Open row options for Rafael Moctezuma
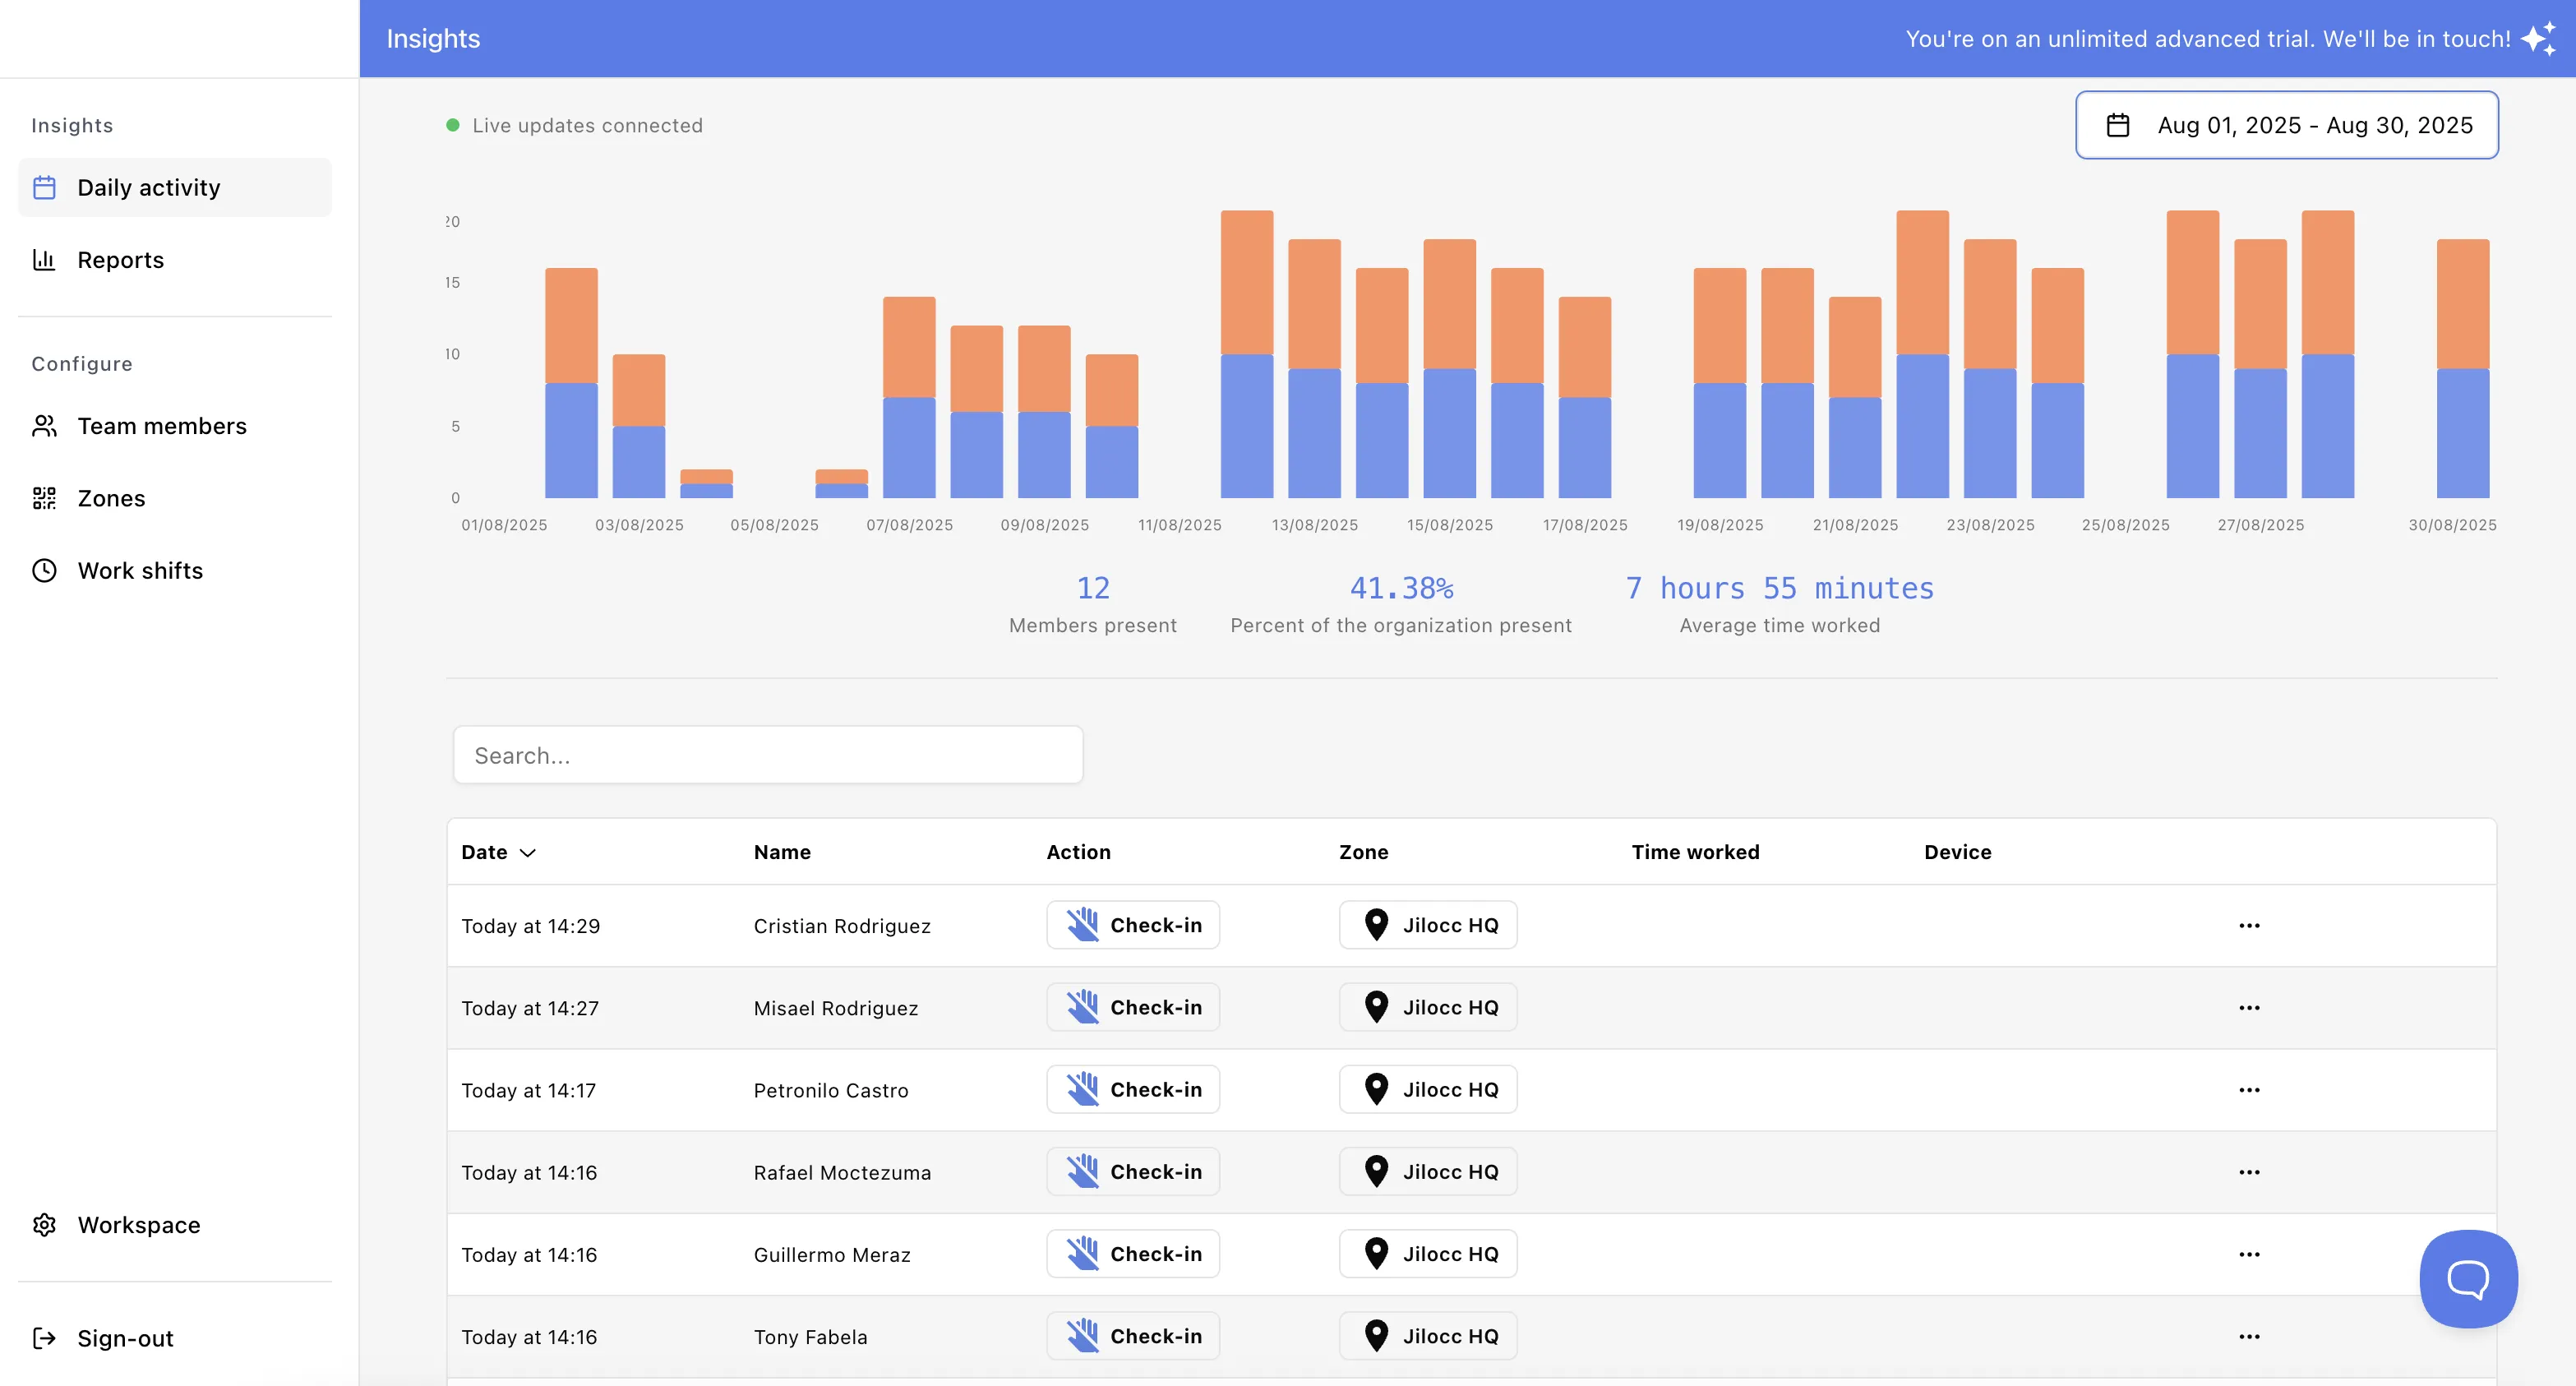The height and width of the screenshot is (1386, 2576). pyautogui.click(x=2249, y=1171)
